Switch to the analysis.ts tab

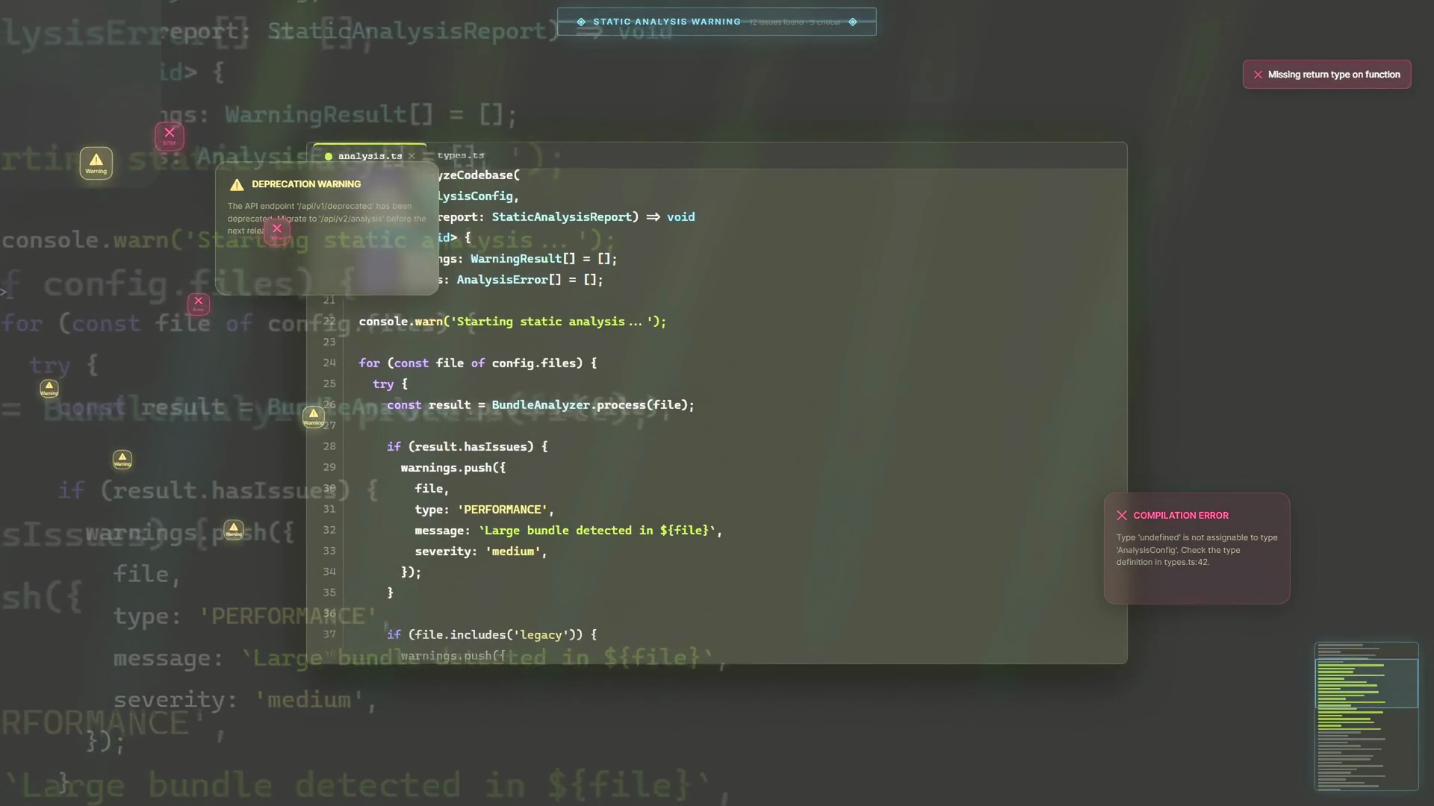pyautogui.click(x=370, y=156)
